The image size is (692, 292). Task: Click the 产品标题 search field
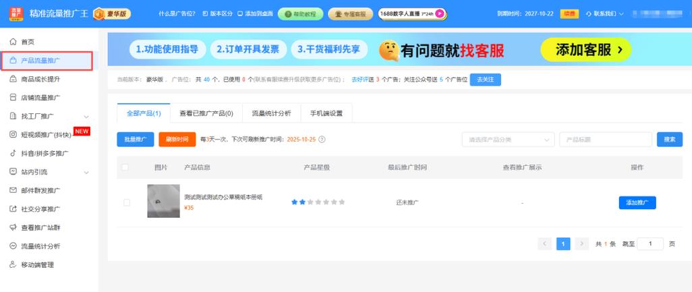click(606, 140)
